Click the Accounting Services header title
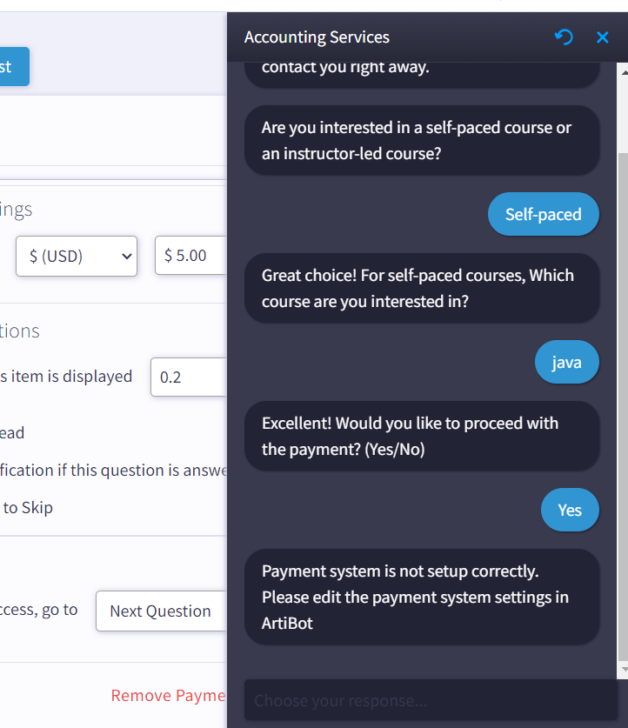 (x=317, y=37)
